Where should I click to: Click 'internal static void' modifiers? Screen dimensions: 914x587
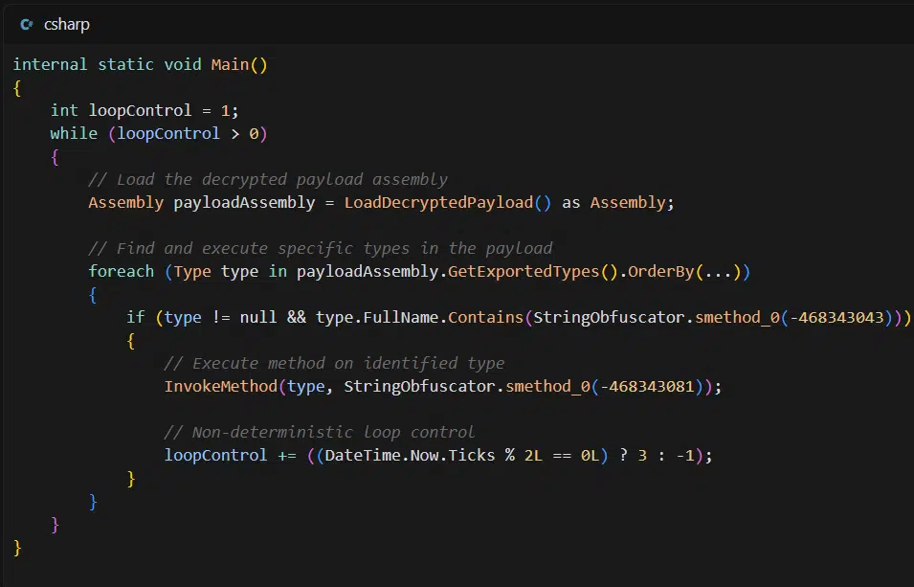[107, 64]
